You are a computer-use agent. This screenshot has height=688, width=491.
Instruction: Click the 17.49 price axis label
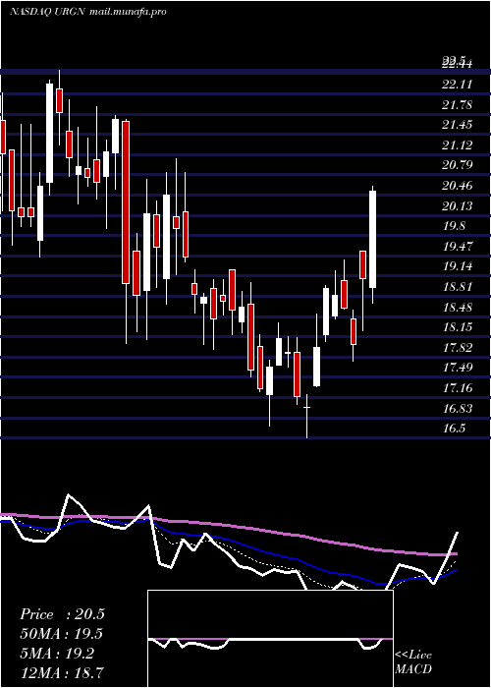pos(458,368)
